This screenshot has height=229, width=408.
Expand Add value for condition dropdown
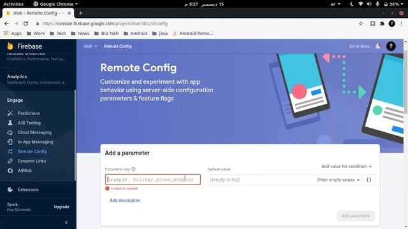(x=346, y=167)
